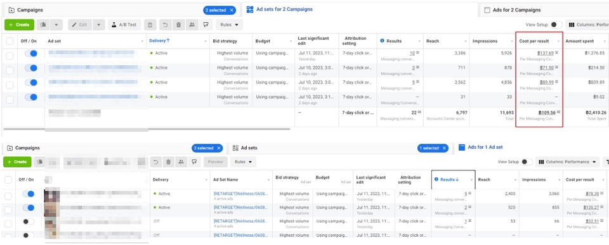Open the [RETARGET]Wellness ad set link in first row
This screenshot has height=245, width=609.
[241, 194]
